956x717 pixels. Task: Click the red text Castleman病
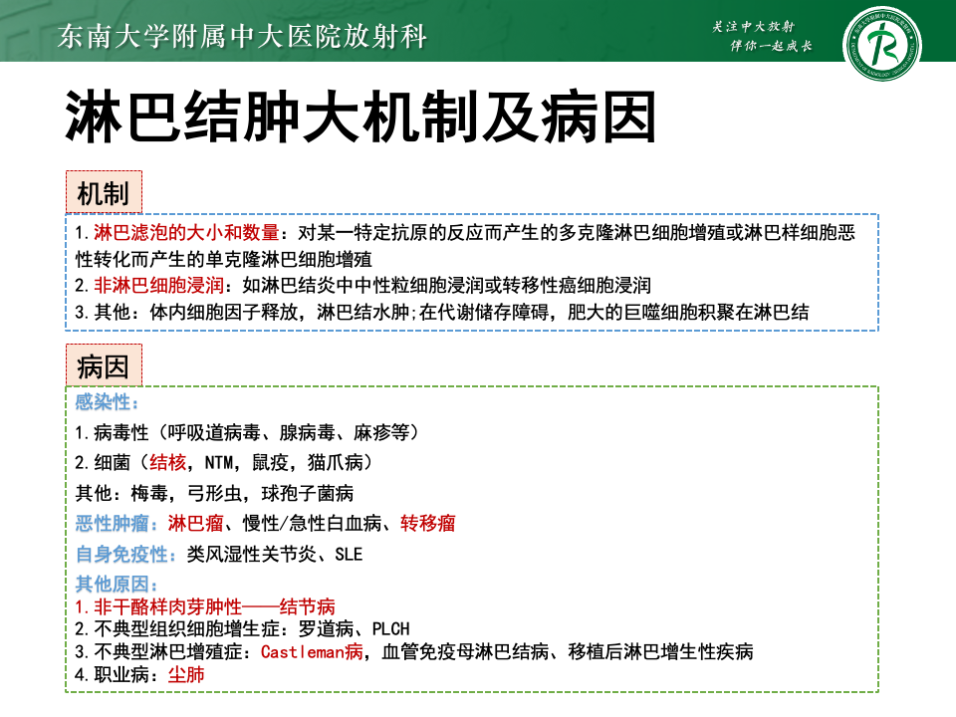click(312, 651)
